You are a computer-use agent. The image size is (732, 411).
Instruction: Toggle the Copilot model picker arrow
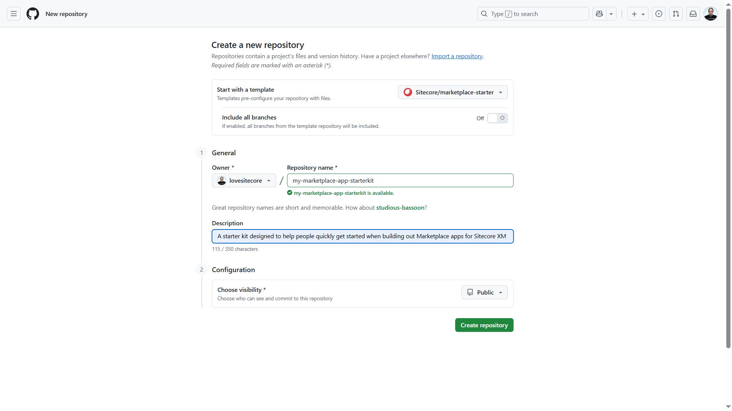pos(612,14)
